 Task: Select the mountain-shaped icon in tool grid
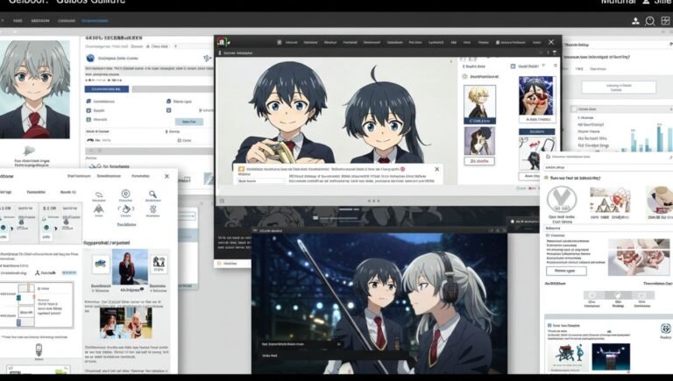[x=99, y=209]
